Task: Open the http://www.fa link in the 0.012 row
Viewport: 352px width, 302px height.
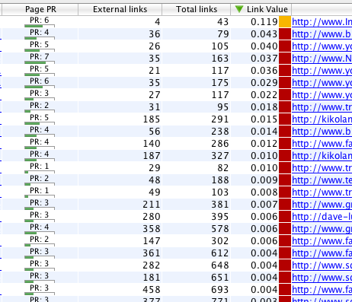Action: point(322,144)
